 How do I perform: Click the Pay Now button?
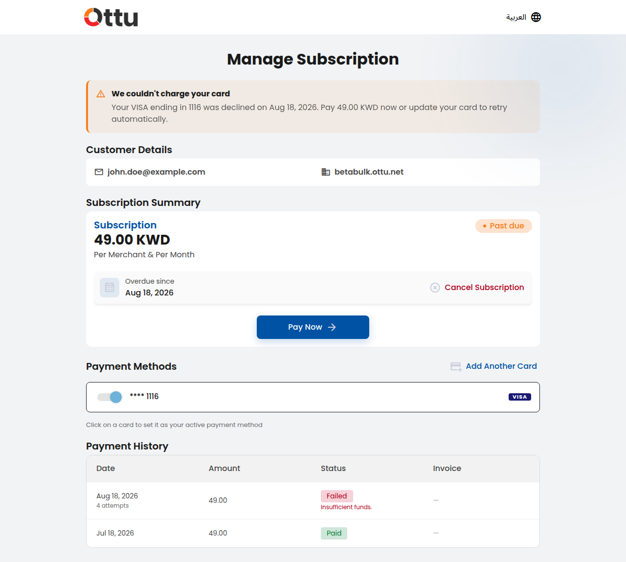point(313,327)
